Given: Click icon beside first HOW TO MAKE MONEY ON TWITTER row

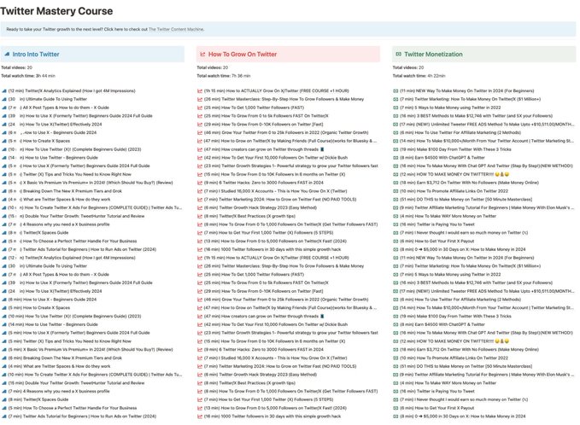Looking at the screenshot, I should pyautogui.click(x=395, y=174).
